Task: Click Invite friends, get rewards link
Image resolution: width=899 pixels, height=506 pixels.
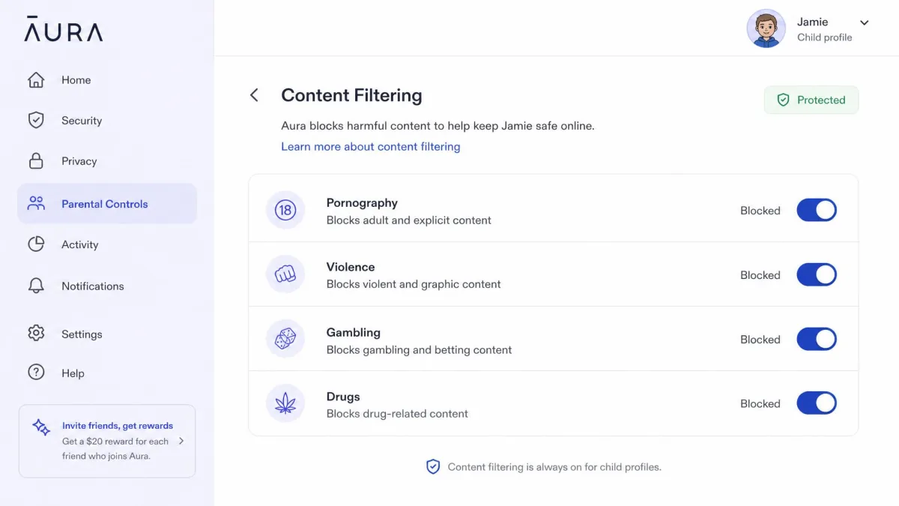Action: (118, 426)
